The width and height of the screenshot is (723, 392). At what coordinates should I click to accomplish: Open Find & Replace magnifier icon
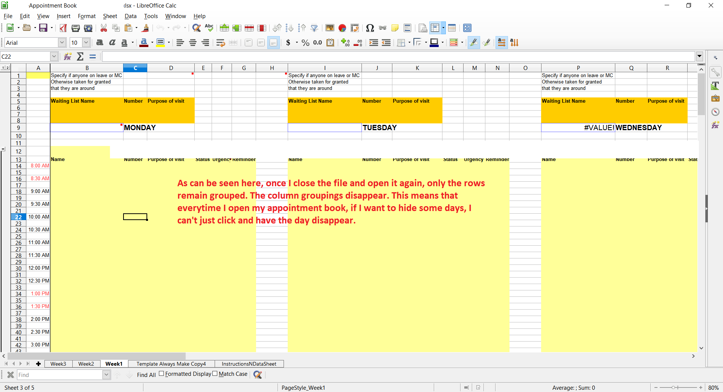[196, 28]
